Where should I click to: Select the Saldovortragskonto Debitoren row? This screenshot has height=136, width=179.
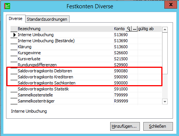[x=86, y=71]
